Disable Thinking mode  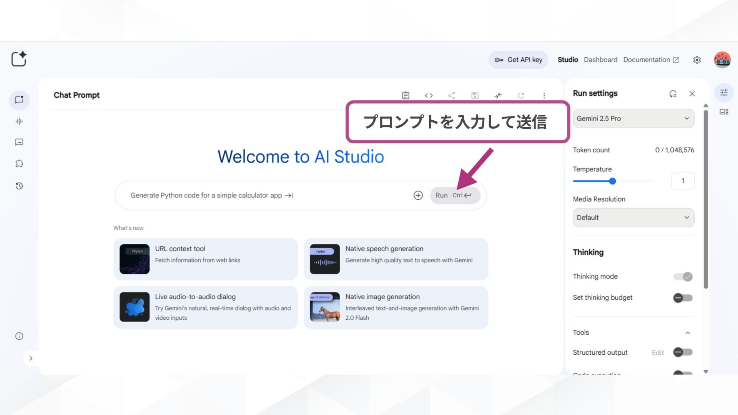[x=682, y=276]
